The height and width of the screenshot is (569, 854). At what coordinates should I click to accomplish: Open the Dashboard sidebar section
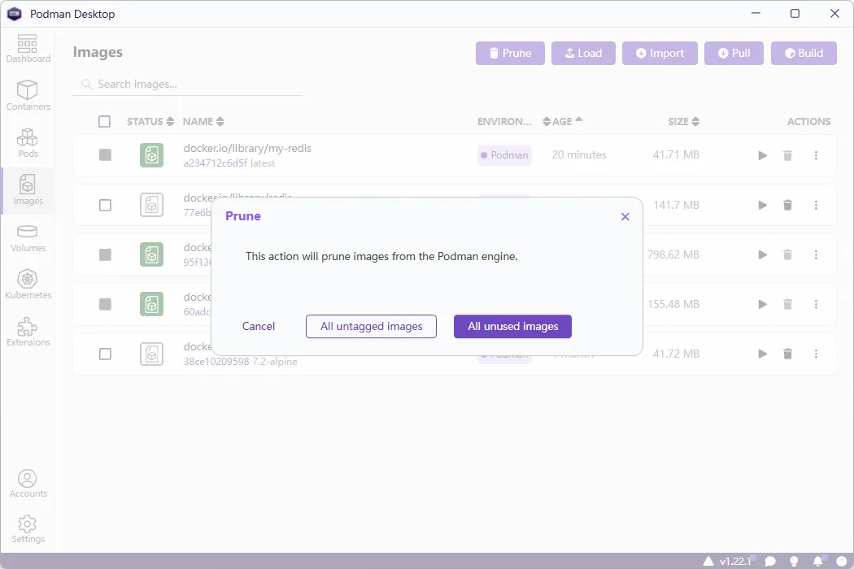28,49
